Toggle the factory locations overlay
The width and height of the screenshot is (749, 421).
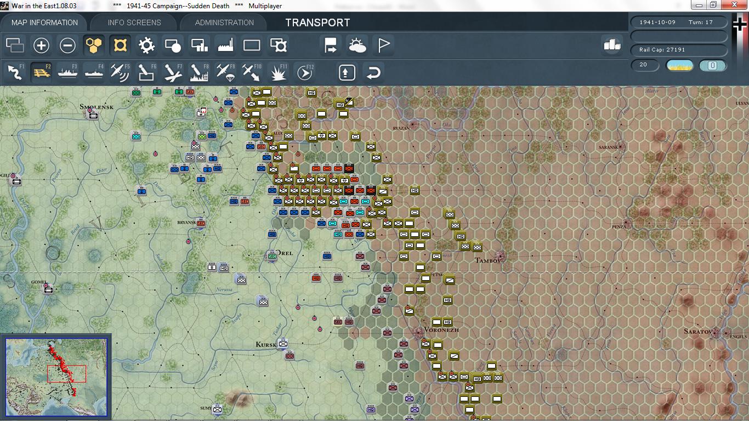[225, 45]
